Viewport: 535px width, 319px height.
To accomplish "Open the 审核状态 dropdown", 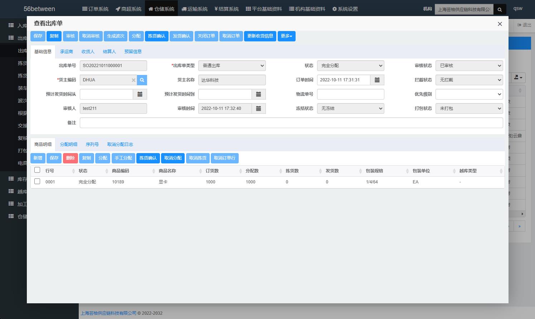I will point(469,66).
